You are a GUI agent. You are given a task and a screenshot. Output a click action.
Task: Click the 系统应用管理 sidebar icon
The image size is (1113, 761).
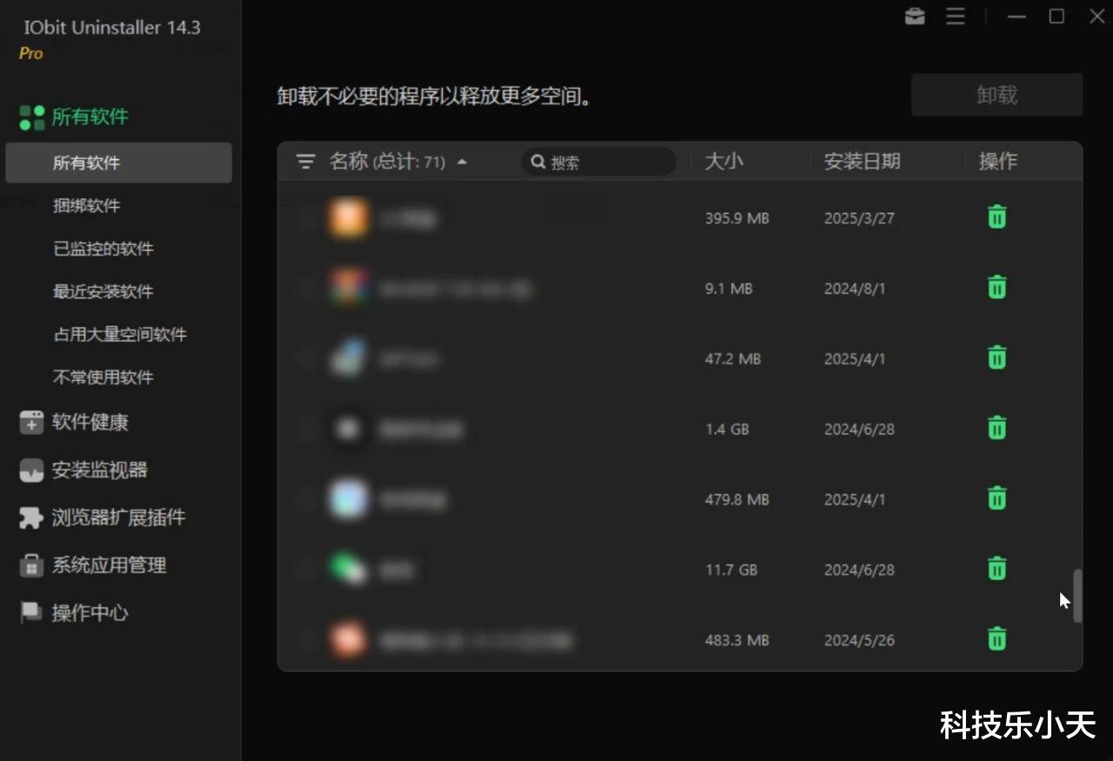pyautogui.click(x=31, y=565)
